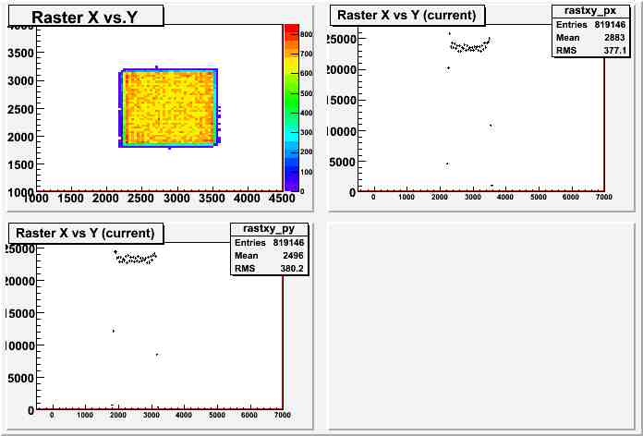This screenshot has width=643, height=436.
Task: Click the data point cluster in the rastxy_px plot
Action: click(x=469, y=45)
